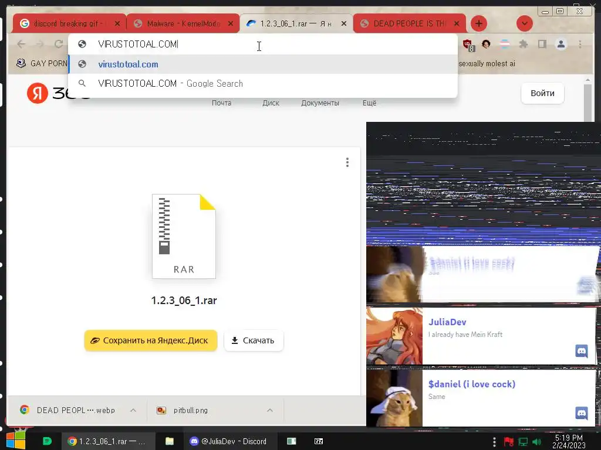Open the Почта link

(x=221, y=103)
